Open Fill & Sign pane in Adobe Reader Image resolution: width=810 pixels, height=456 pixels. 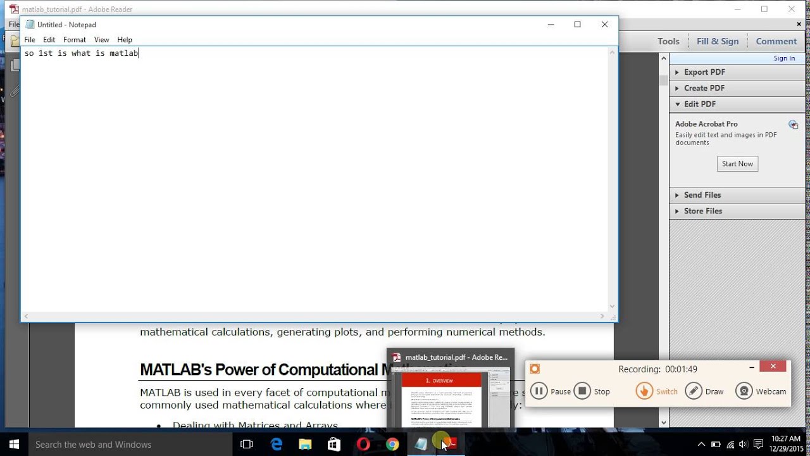tap(718, 41)
